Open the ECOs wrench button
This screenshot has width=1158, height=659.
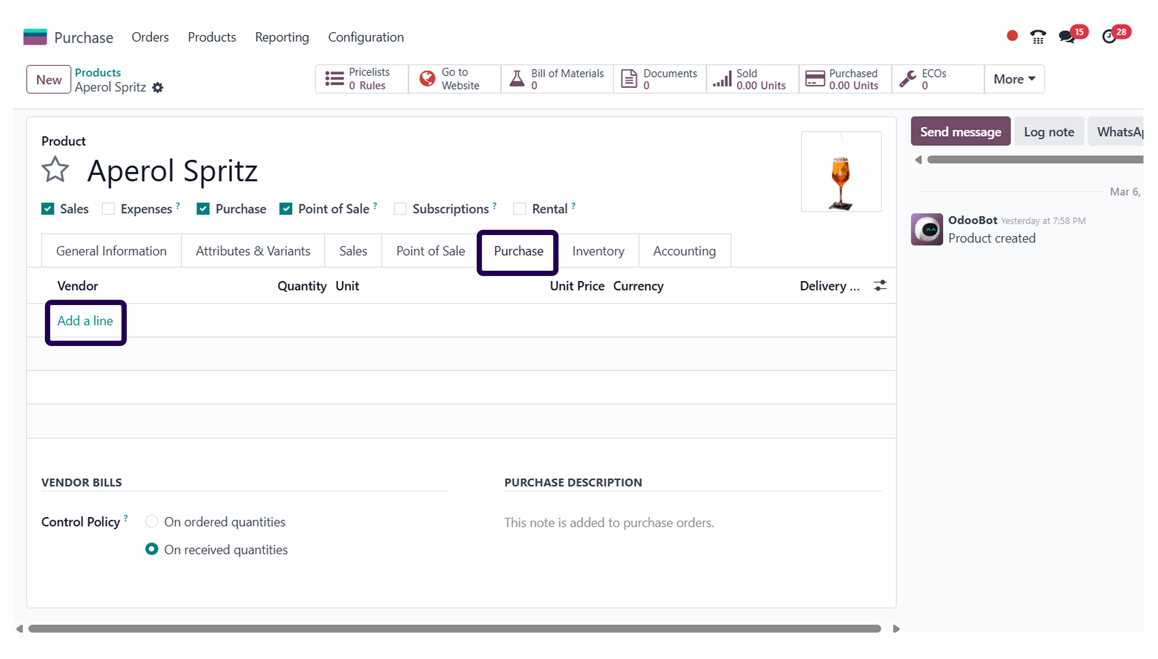coord(937,79)
